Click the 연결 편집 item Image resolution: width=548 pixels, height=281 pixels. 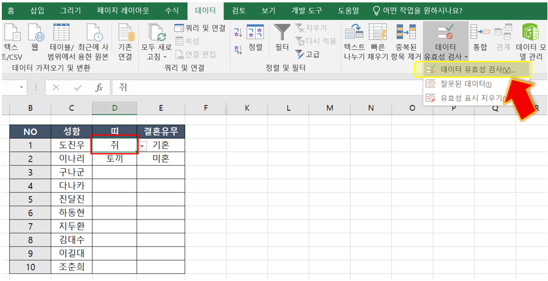coord(195,54)
